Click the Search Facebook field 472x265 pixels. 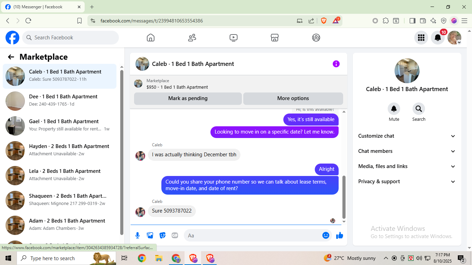tap(70, 38)
